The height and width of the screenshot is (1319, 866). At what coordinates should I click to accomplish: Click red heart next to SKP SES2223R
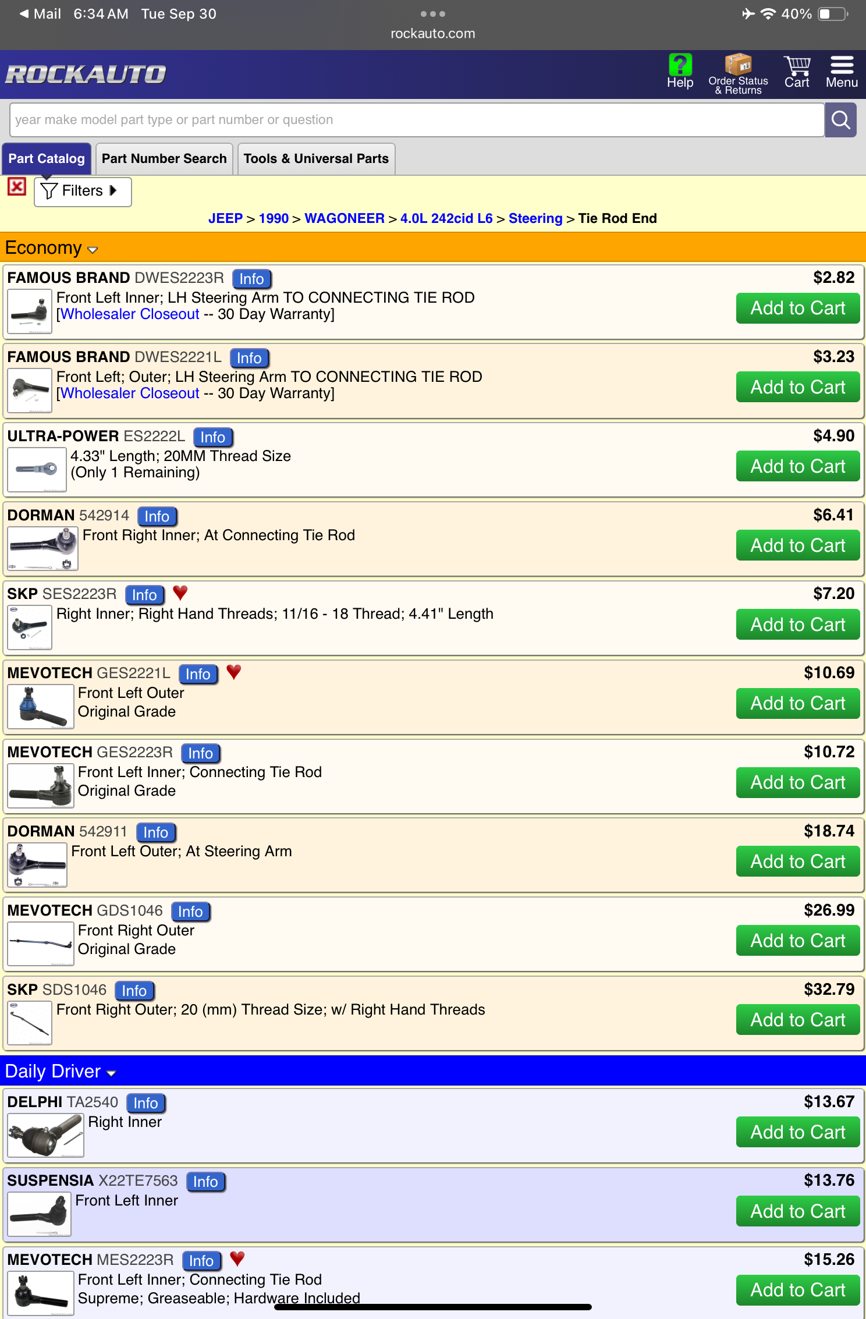pos(180,593)
